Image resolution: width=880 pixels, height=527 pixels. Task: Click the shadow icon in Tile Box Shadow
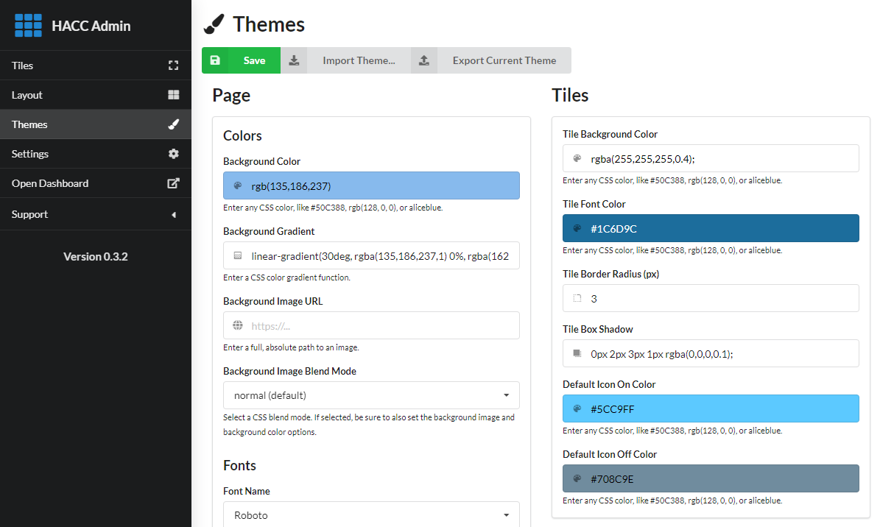[x=577, y=353]
